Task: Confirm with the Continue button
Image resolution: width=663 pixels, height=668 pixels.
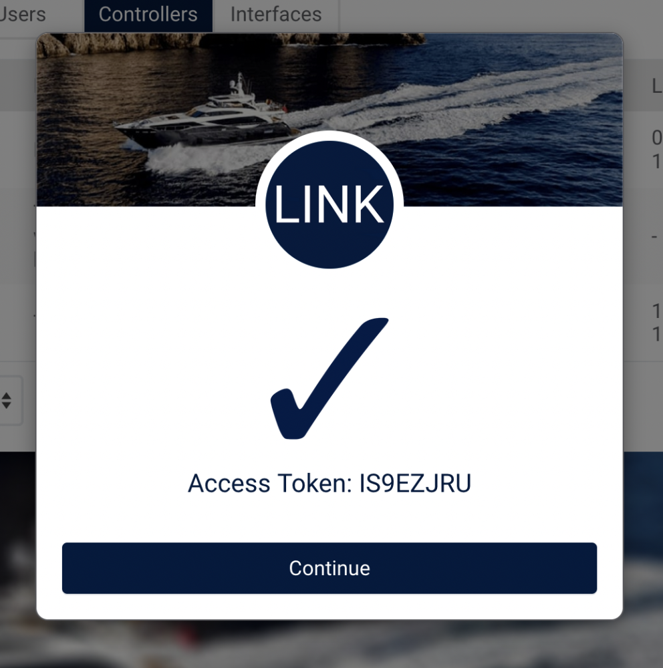Action: [329, 568]
